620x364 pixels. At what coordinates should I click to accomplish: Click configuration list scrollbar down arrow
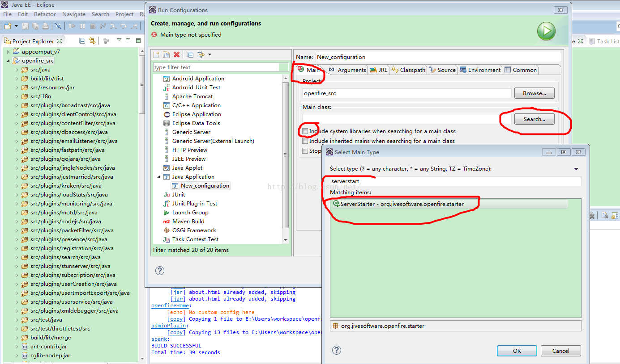click(286, 240)
